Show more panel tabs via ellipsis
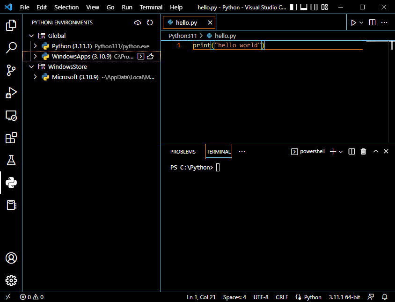 pos(242,152)
